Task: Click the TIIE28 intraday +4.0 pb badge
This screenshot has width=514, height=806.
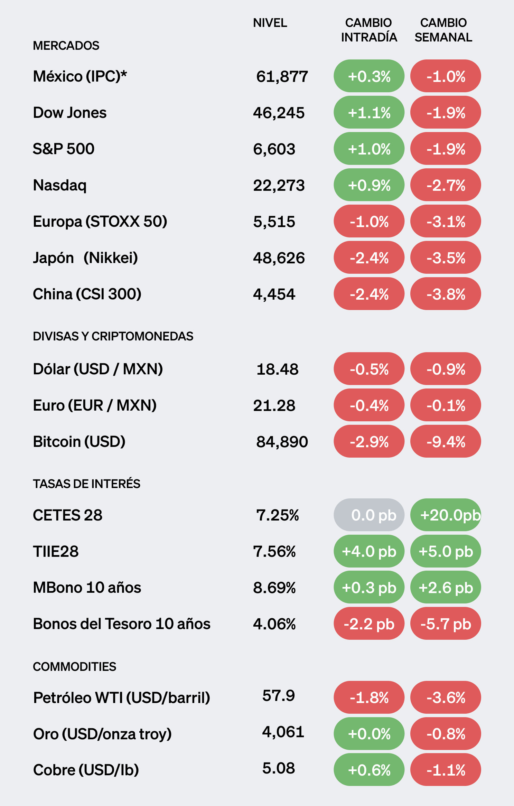Action: [369, 551]
